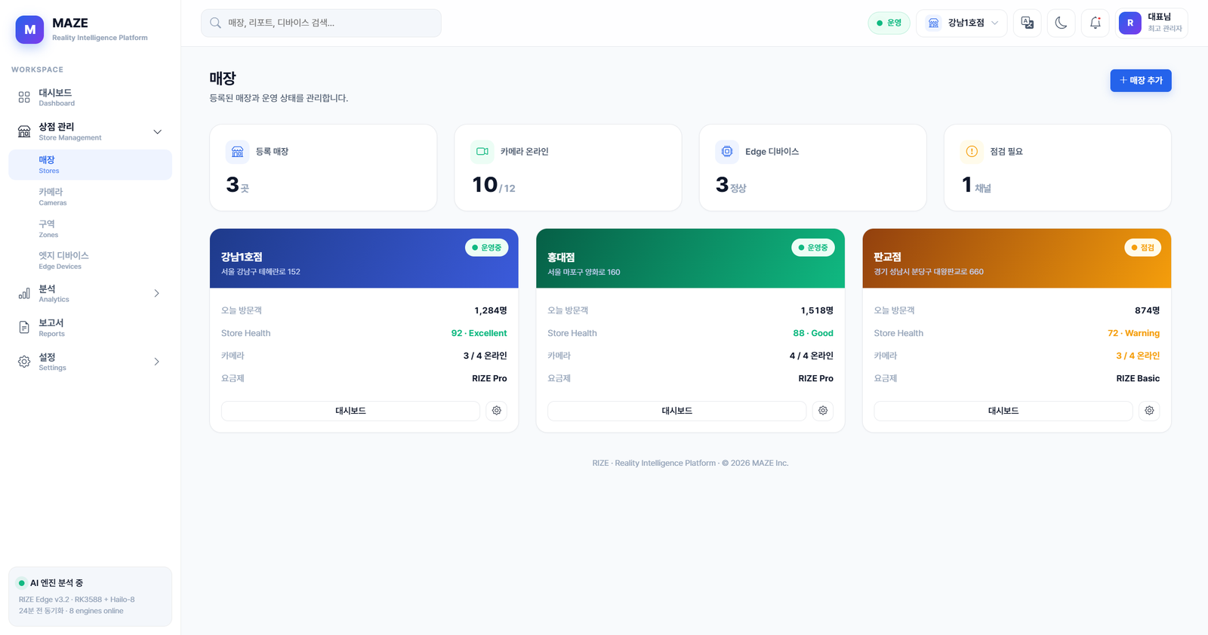This screenshot has height=635, width=1208.
Task: Open 보고서 Reports in the sidebar
Action: point(90,328)
